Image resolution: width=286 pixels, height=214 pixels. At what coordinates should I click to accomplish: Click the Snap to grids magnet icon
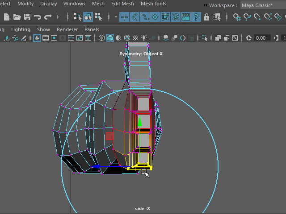[237, 17]
